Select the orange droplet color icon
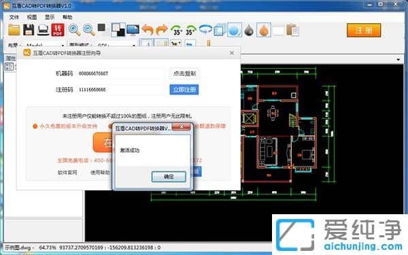The image size is (408, 255). tap(264, 30)
